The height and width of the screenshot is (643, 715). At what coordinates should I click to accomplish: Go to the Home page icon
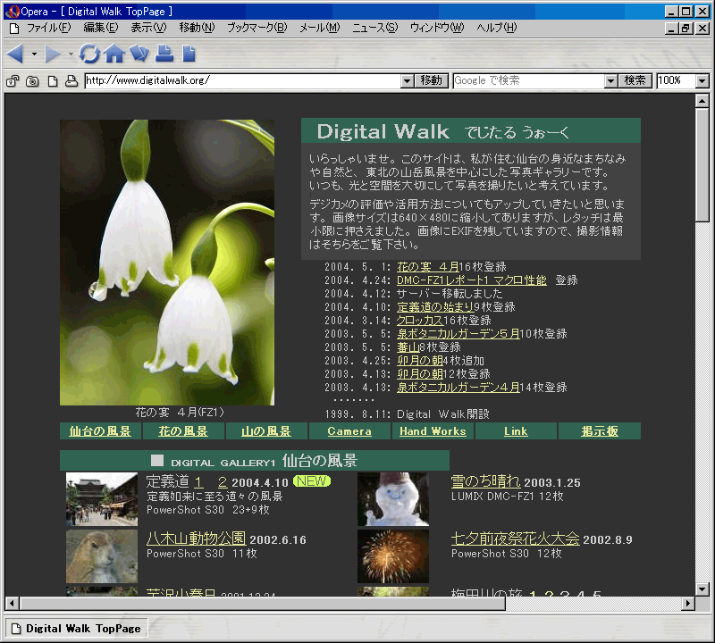(114, 54)
